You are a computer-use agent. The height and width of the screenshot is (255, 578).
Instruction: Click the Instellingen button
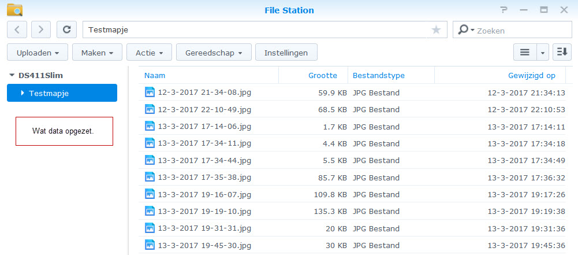286,53
